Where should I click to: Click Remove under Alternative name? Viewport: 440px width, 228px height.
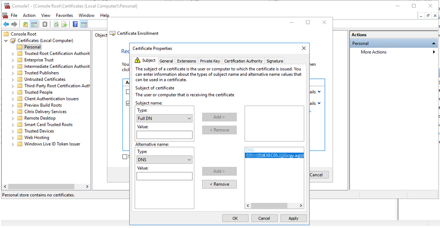(219, 184)
